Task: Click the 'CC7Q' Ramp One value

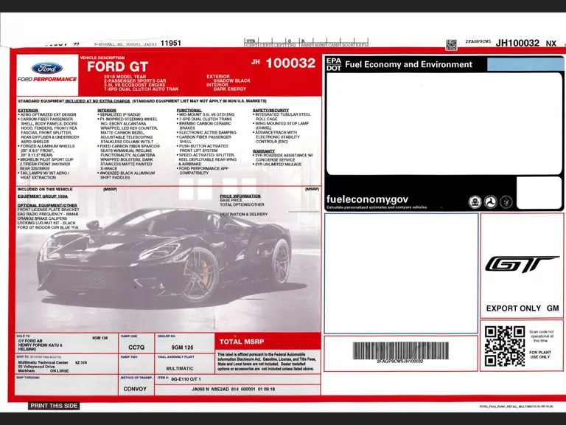Action: (x=136, y=348)
